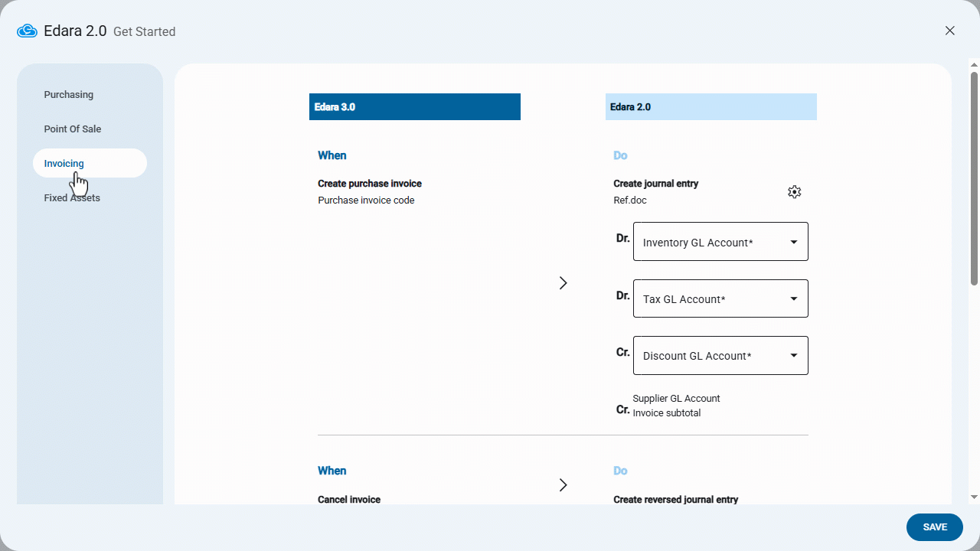Open journal entry settings gear icon
The height and width of the screenshot is (551, 980).
(x=794, y=192)
